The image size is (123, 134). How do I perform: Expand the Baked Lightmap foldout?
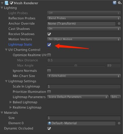[x=11, y=102]
